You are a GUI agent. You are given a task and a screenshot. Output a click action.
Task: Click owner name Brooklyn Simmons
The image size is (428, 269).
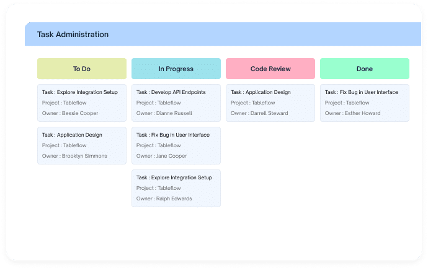(x=84, y=156)
